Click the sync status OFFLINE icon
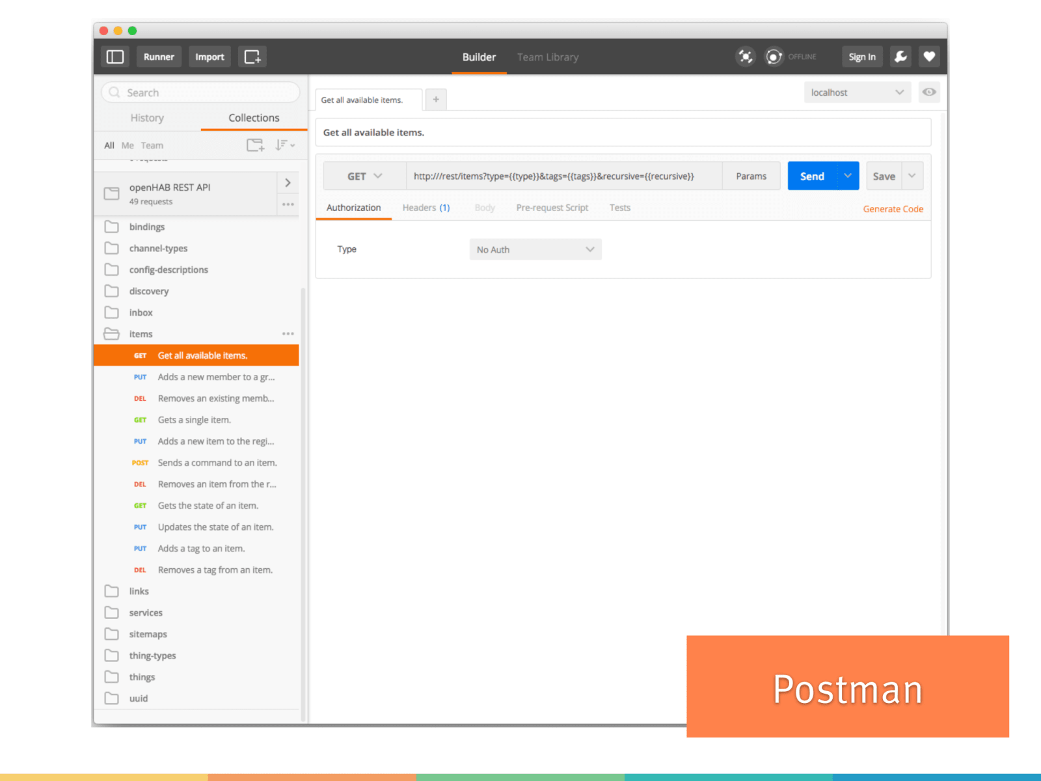 (x=774, y=57)
